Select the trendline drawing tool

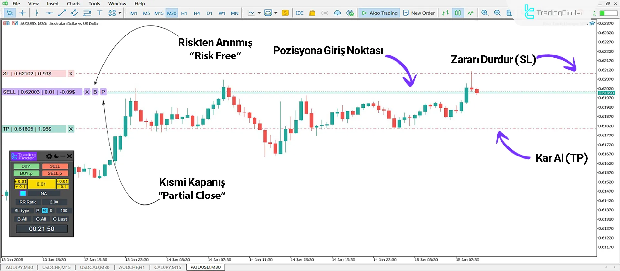62,13
